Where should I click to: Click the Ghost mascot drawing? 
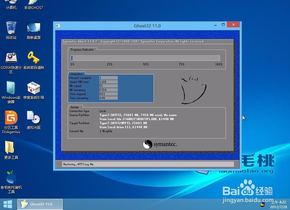point(193,89)
